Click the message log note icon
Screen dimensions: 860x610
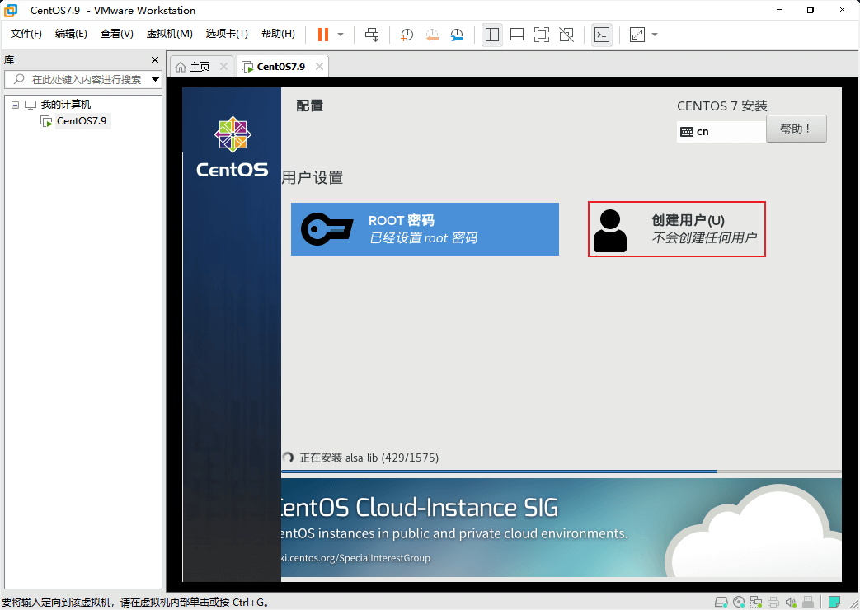click(834, 603)
